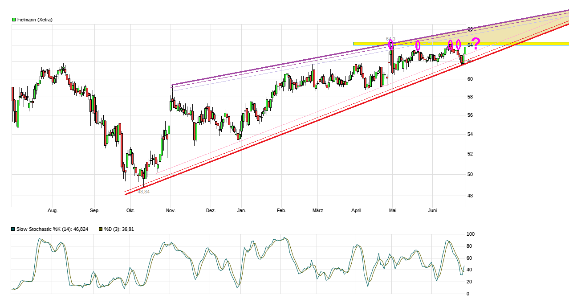Click the magenta ellipse beside the 64.3 high label
569x303 pixels.
click(x=391, y=45)
